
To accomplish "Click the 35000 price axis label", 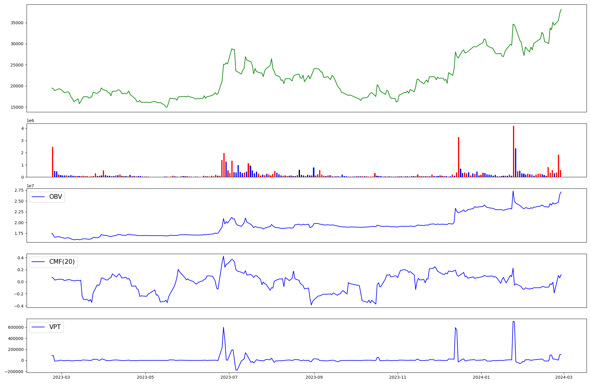I will 17,23.
